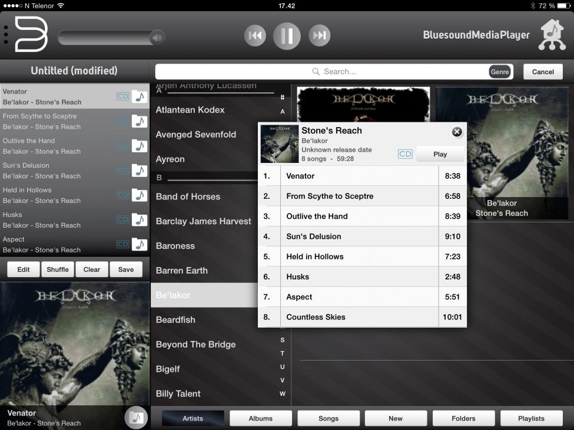Tap CD badge on Venator queue row
Image resolution: width=574 pixels, height=430 pixels.
point(122,96)
